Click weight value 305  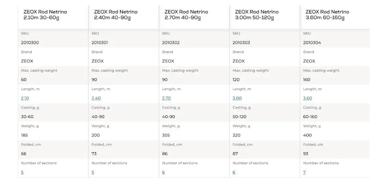[x=166, y=135]
